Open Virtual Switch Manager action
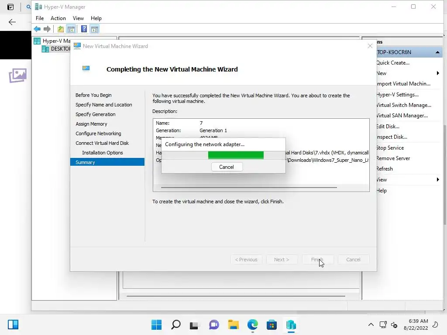Viewport: 447px width, 335px height. coord(404,105)
